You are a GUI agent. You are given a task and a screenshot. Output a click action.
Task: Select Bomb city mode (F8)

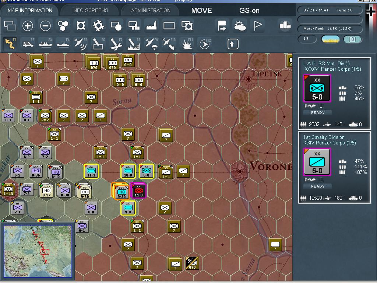pyautogui.click(x=134, y=44)
